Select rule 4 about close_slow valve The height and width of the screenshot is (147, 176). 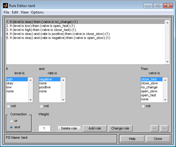tap(58, 34)
